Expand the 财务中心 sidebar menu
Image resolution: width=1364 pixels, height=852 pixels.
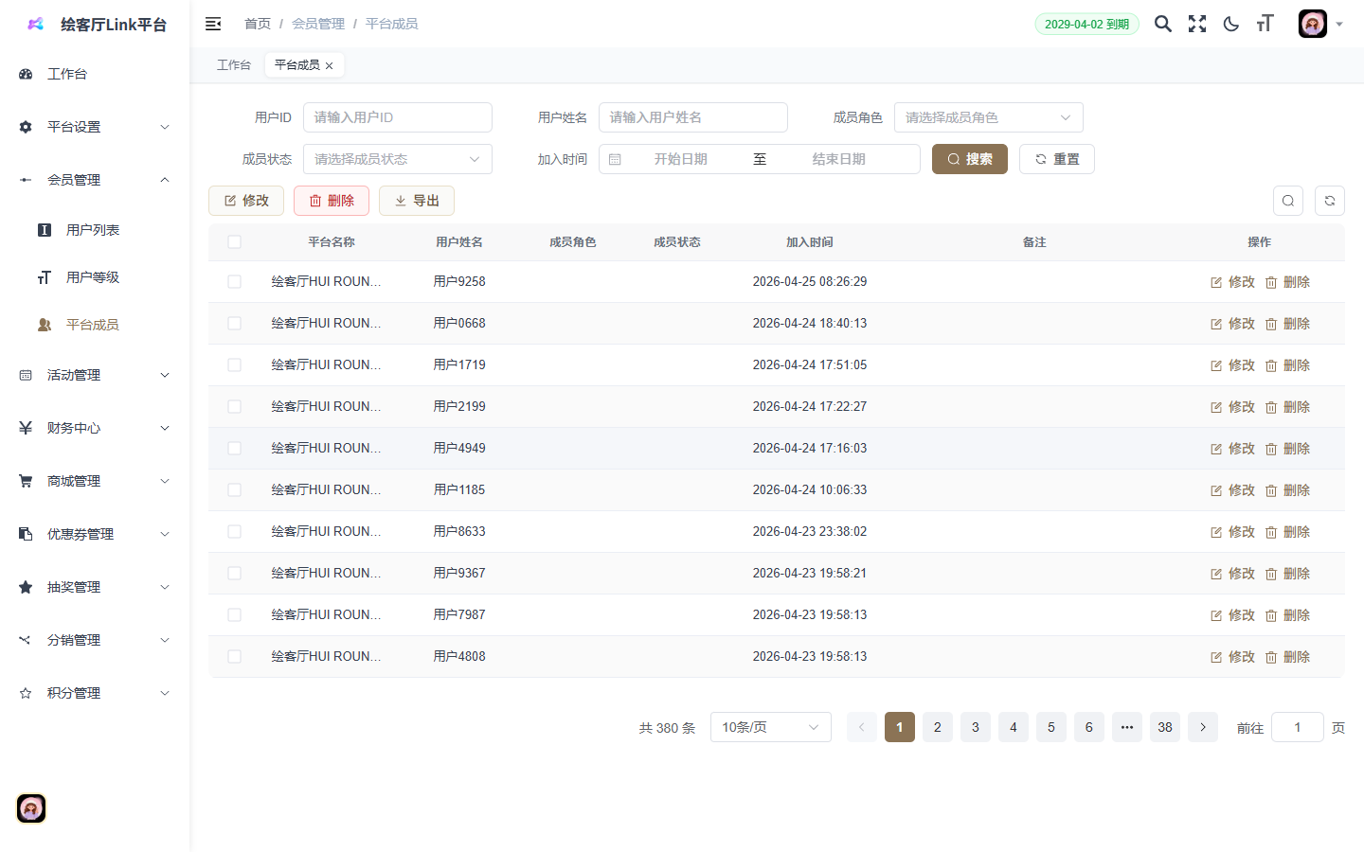(x=95, y=428)
